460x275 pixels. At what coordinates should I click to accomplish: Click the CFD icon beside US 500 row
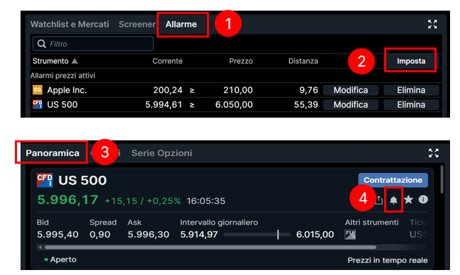coord(38,104)
